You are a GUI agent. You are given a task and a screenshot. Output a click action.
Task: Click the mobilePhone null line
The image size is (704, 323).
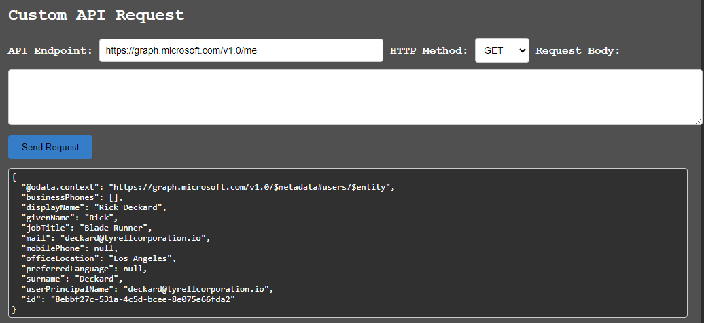(x=69, y=248)
